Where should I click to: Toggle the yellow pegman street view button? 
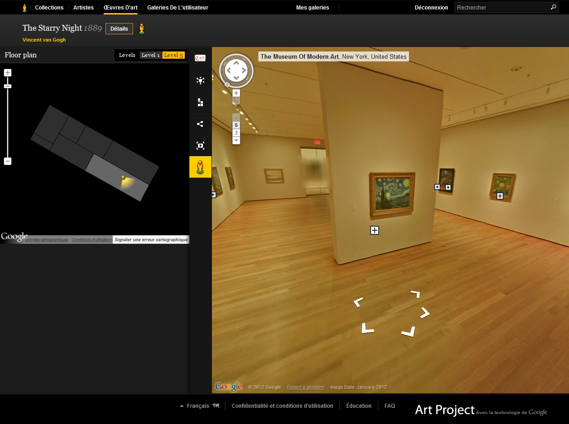click(x=200, y=167)
